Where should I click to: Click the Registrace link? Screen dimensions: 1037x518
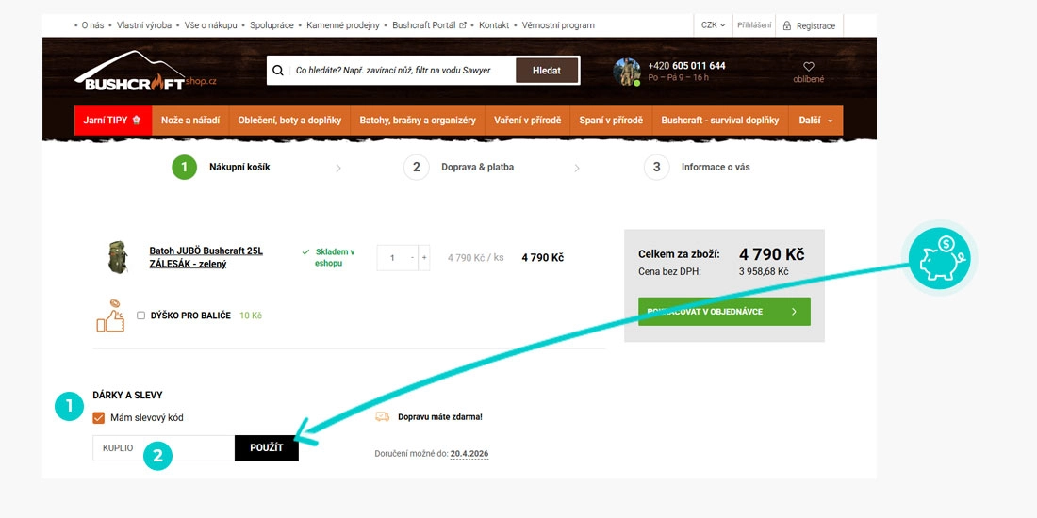[815, 25]
